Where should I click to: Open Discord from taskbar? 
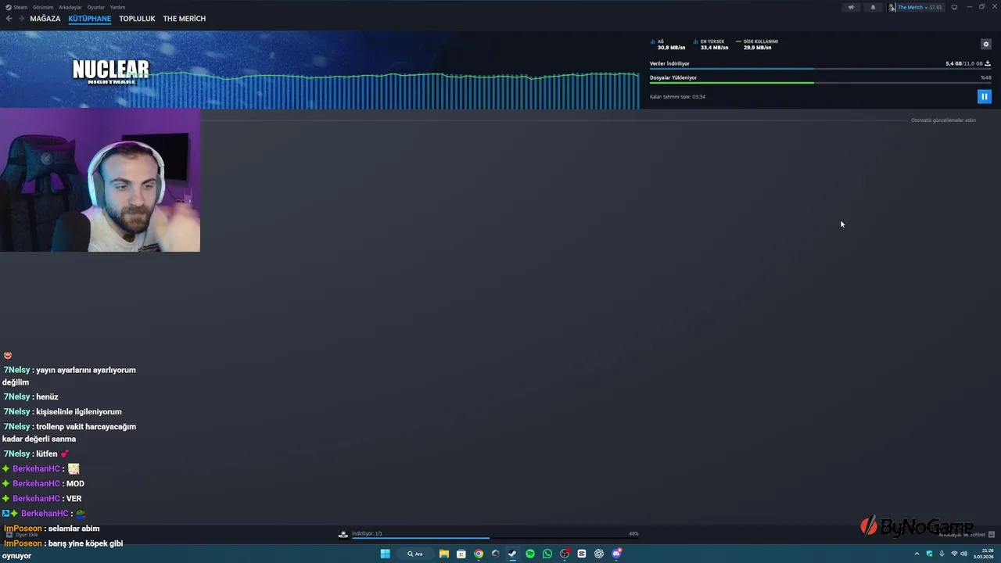click(616, 554)
